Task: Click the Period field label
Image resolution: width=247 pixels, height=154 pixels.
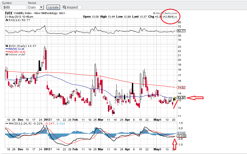Action: (32, 3)
